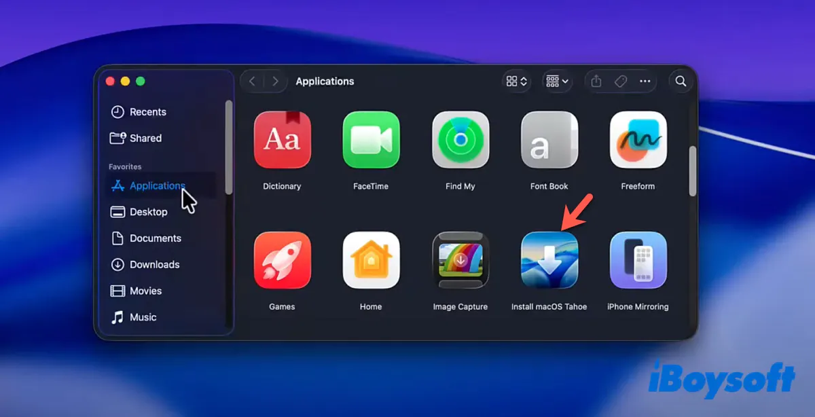Select the Freeform app icon
Screen dimensions: 815x417
pyautogui.click(x=638, y=140)
